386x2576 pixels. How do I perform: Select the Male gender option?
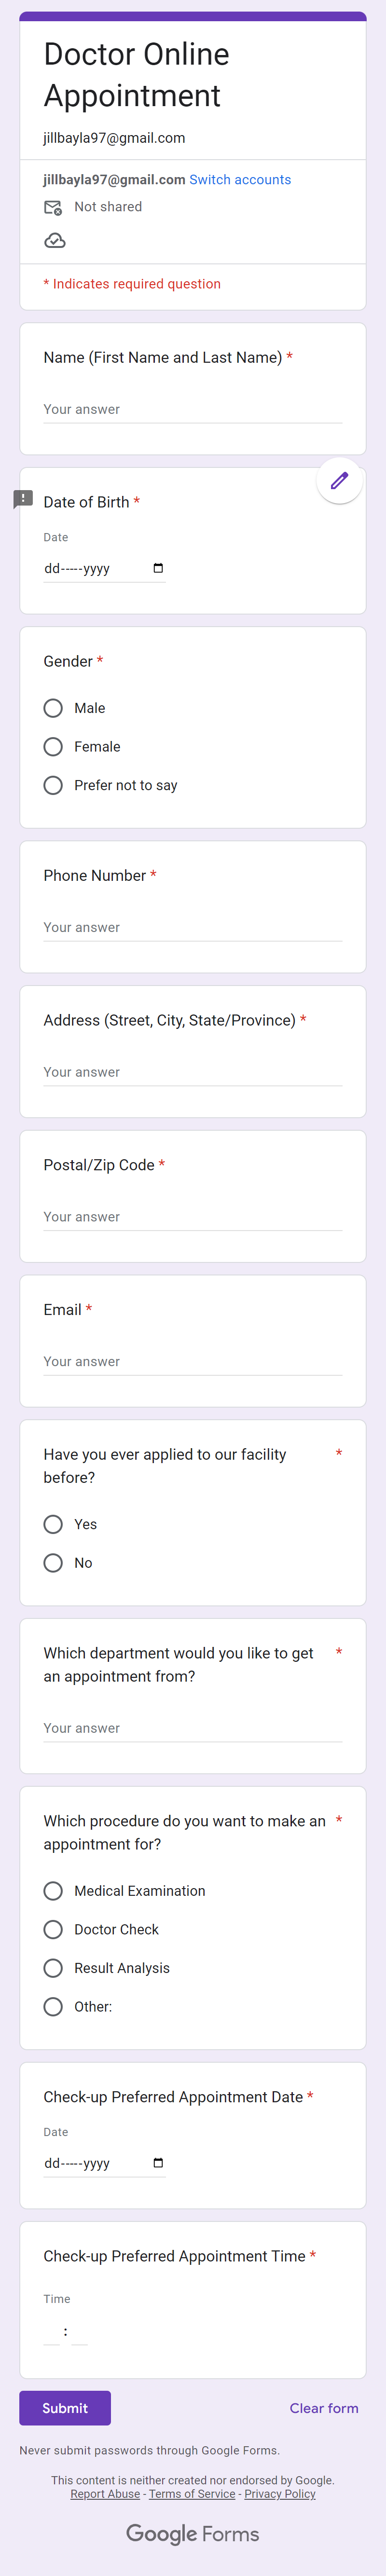tap(53, 708)
